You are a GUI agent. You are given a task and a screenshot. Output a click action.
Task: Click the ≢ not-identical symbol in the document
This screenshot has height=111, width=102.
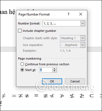(x=46, y=96)
